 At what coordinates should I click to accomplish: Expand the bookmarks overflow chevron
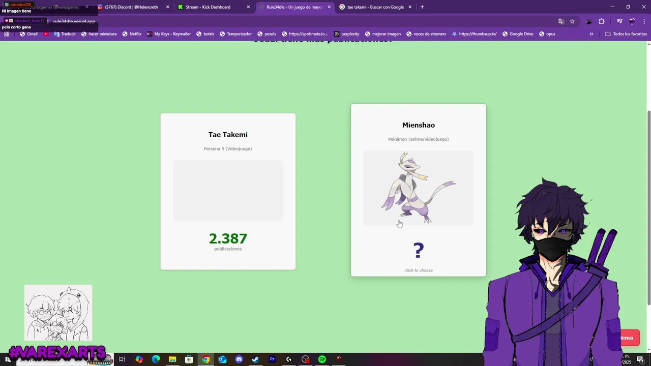click(591, 34)
